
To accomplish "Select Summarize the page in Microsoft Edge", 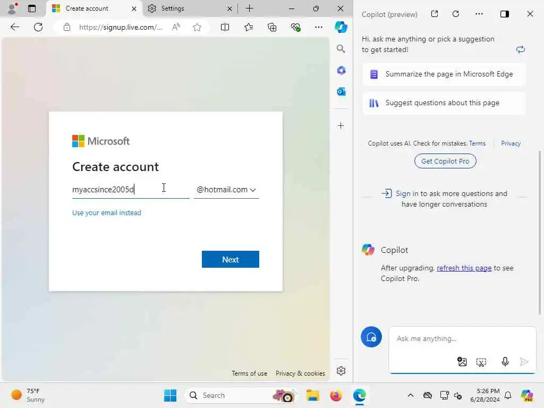I will [444, 74].
